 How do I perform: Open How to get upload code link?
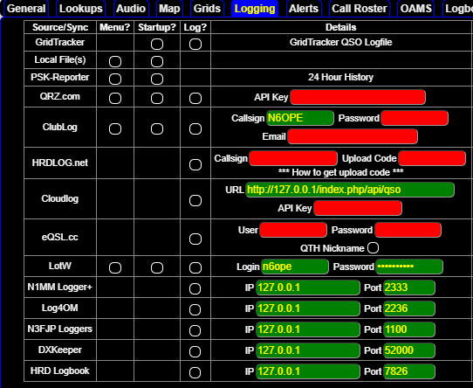[340, 172]
